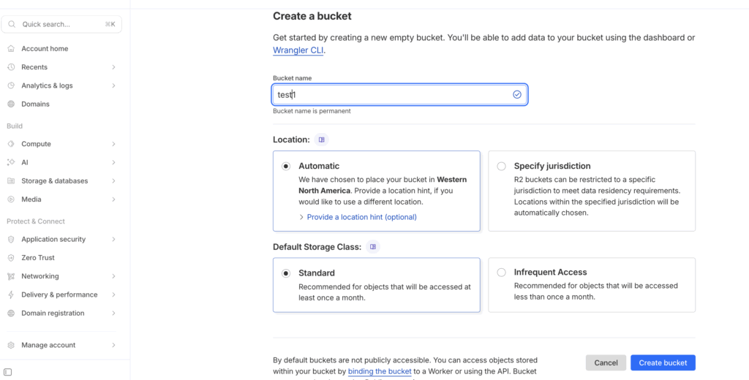Click the Create bucket button
Screen dimensions: 749x380
click(663, 363)
